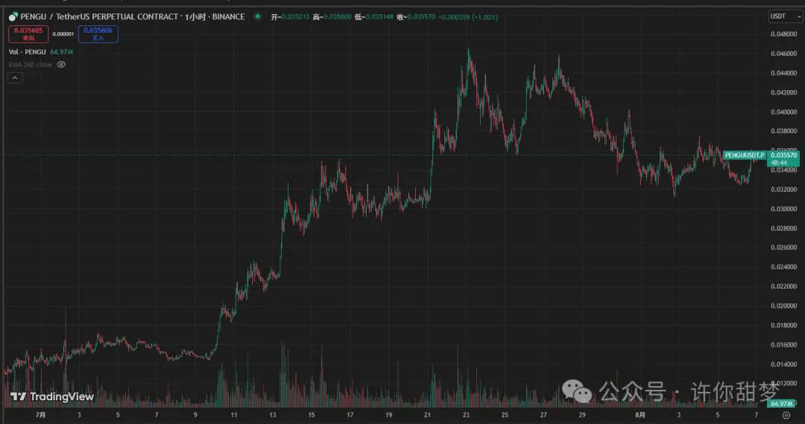The width and height of the screenshot is (805, 424).
Task: Select the Vol · PENGU indicator legend
Action: pyautogui.click(x=28, y=52)
